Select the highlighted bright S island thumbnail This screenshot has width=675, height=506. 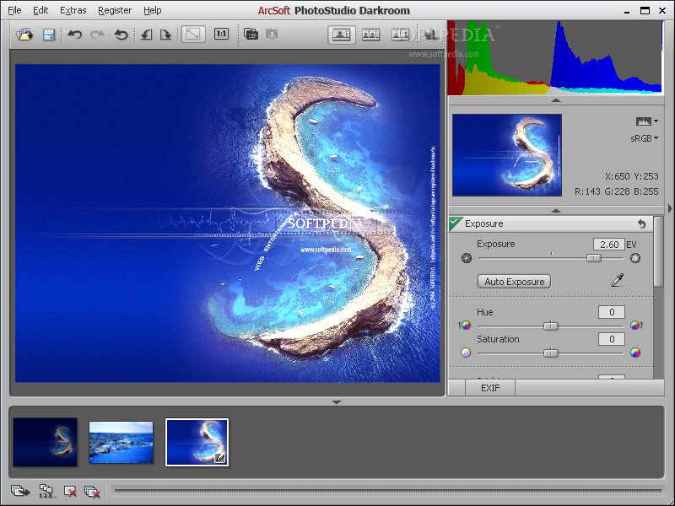click(x=197, y=442)
